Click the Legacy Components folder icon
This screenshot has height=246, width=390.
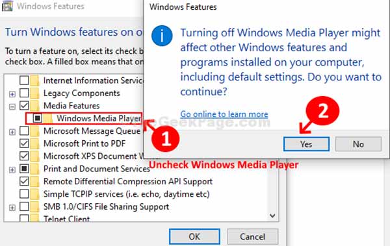pos(35,93)
